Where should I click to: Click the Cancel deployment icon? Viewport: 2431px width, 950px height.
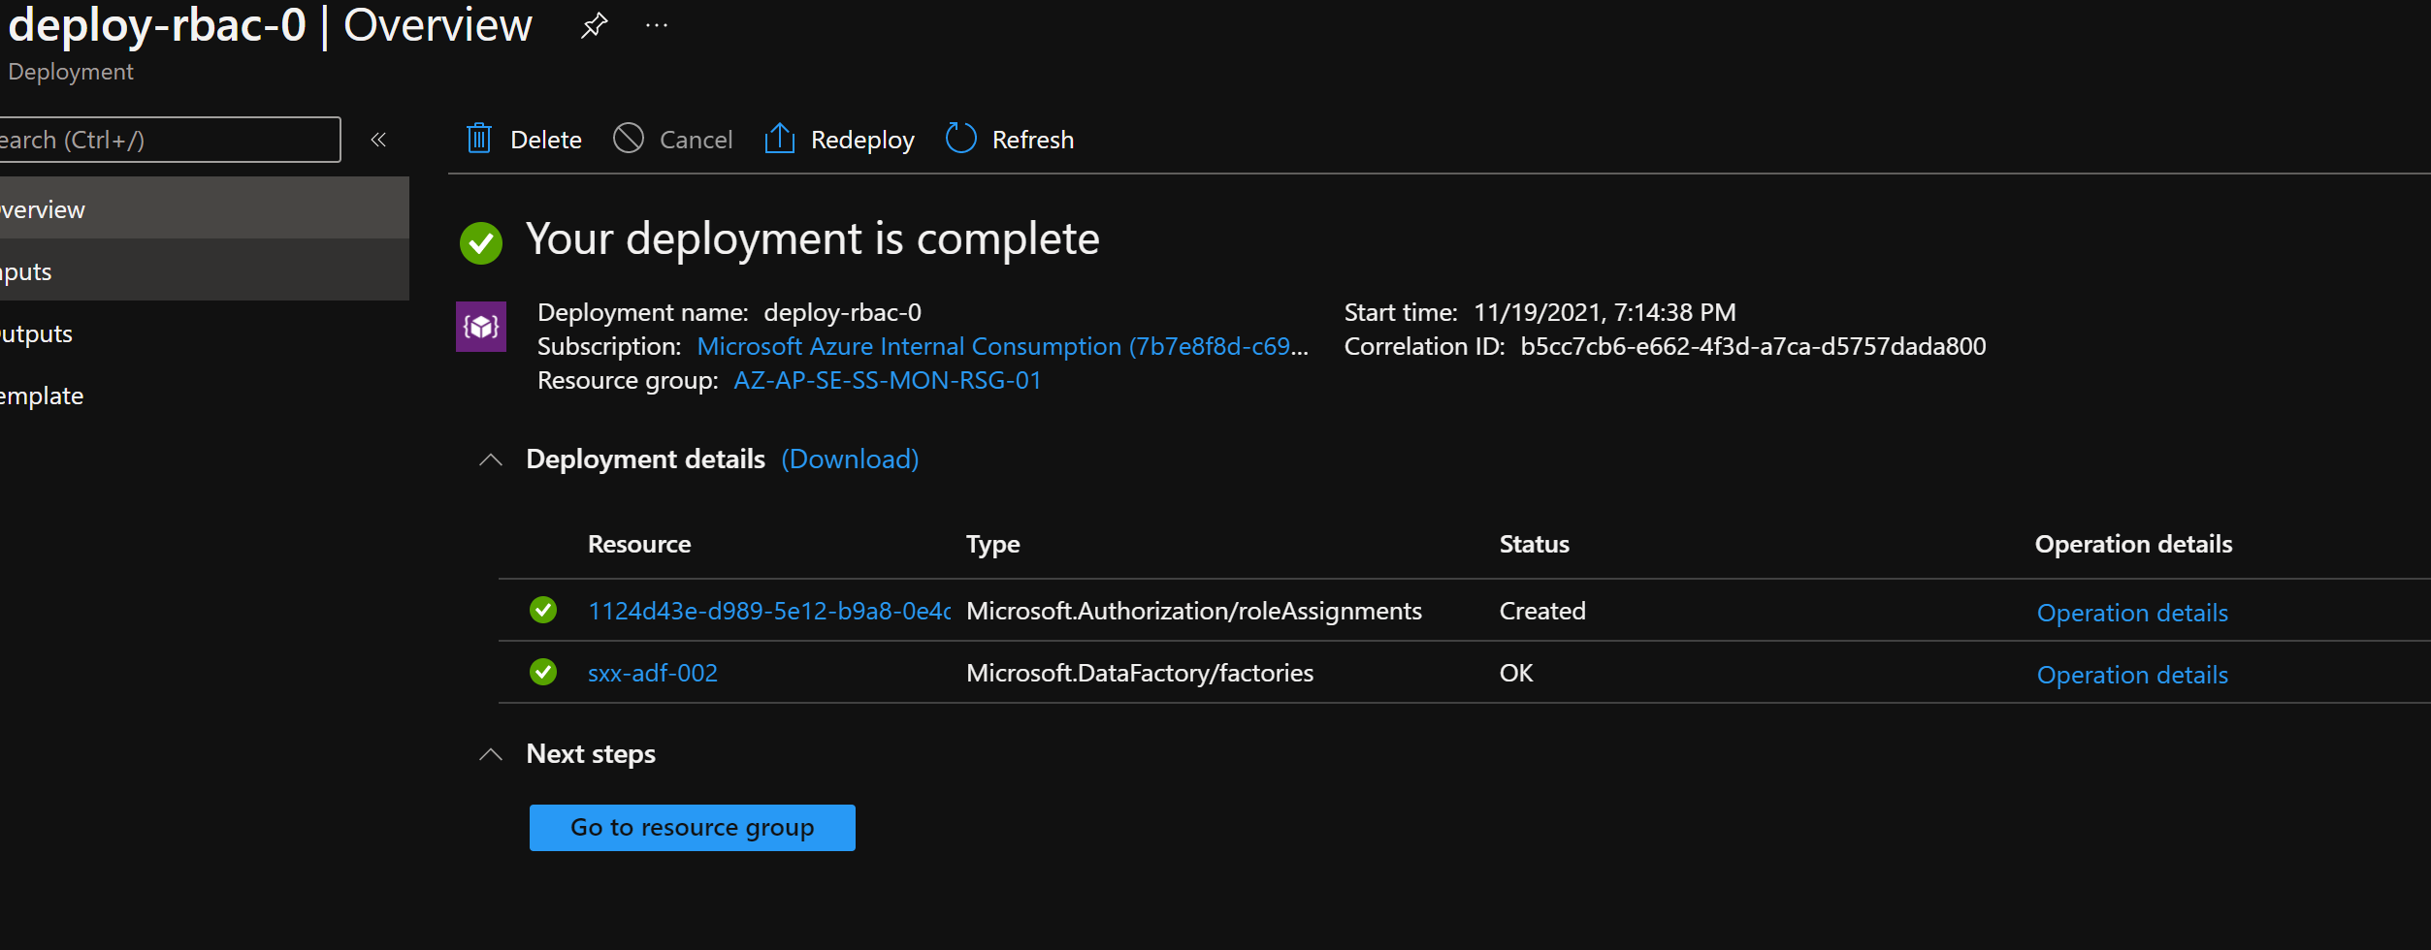pyautogui.click(x=628, y=139)
